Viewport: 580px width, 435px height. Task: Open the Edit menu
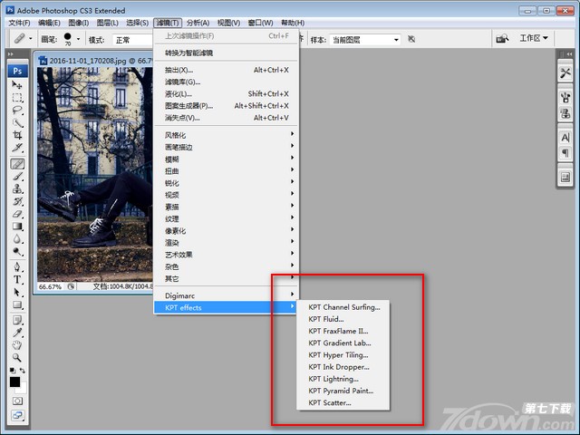coord(49,23)
